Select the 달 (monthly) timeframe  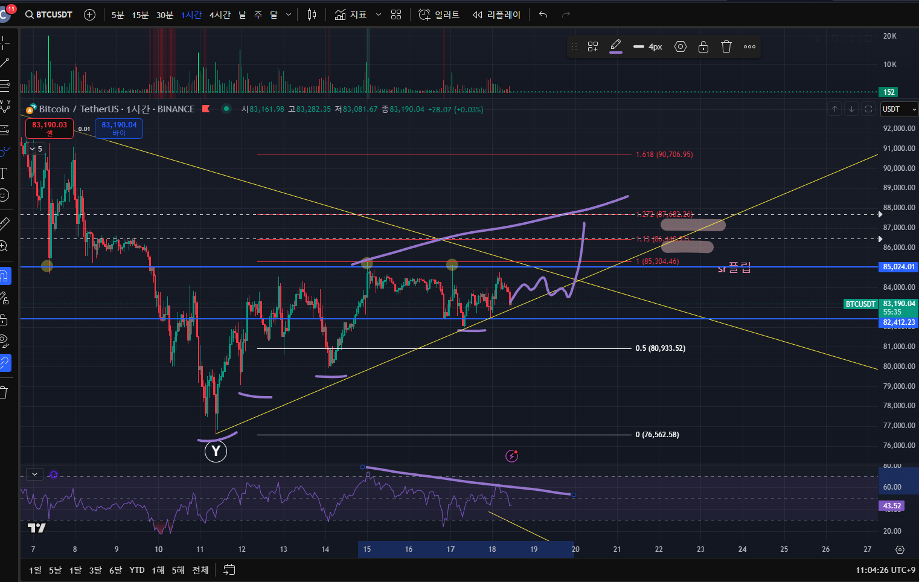point(274,14)
